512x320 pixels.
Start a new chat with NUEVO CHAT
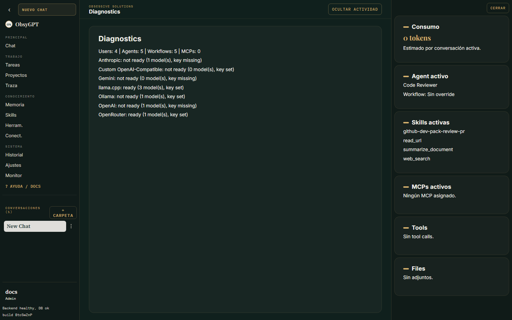[x=47, y=10]
